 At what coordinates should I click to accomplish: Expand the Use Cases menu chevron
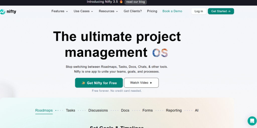tap(92, 11)
